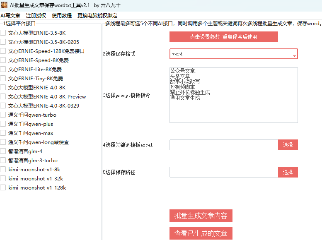Check 文心ERNIE-Speed-128K免费接口 option
The height and width of the screenshot is (240, 322).
(3, 51)
